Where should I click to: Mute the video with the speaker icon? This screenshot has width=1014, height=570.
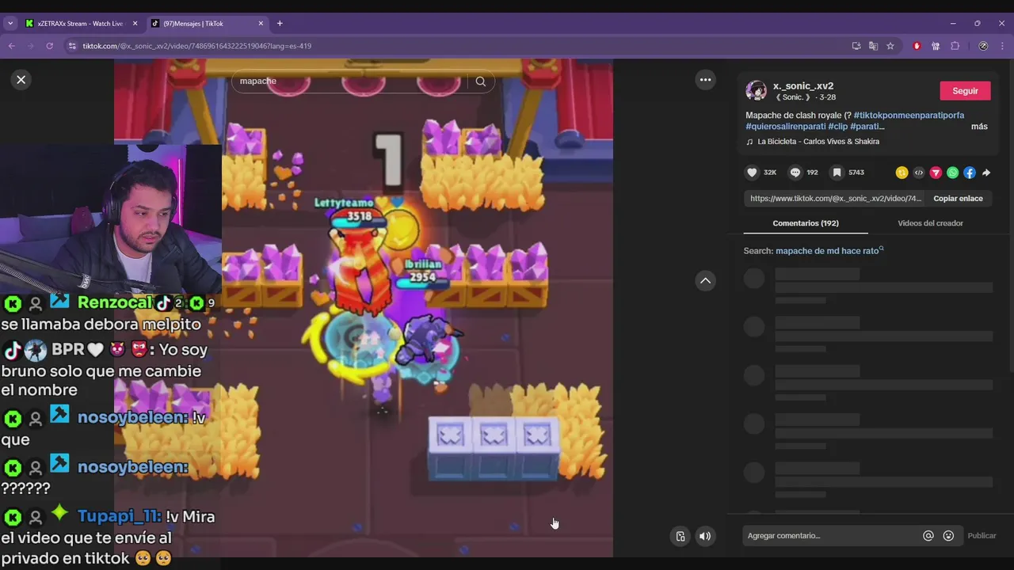coord(704,536)
